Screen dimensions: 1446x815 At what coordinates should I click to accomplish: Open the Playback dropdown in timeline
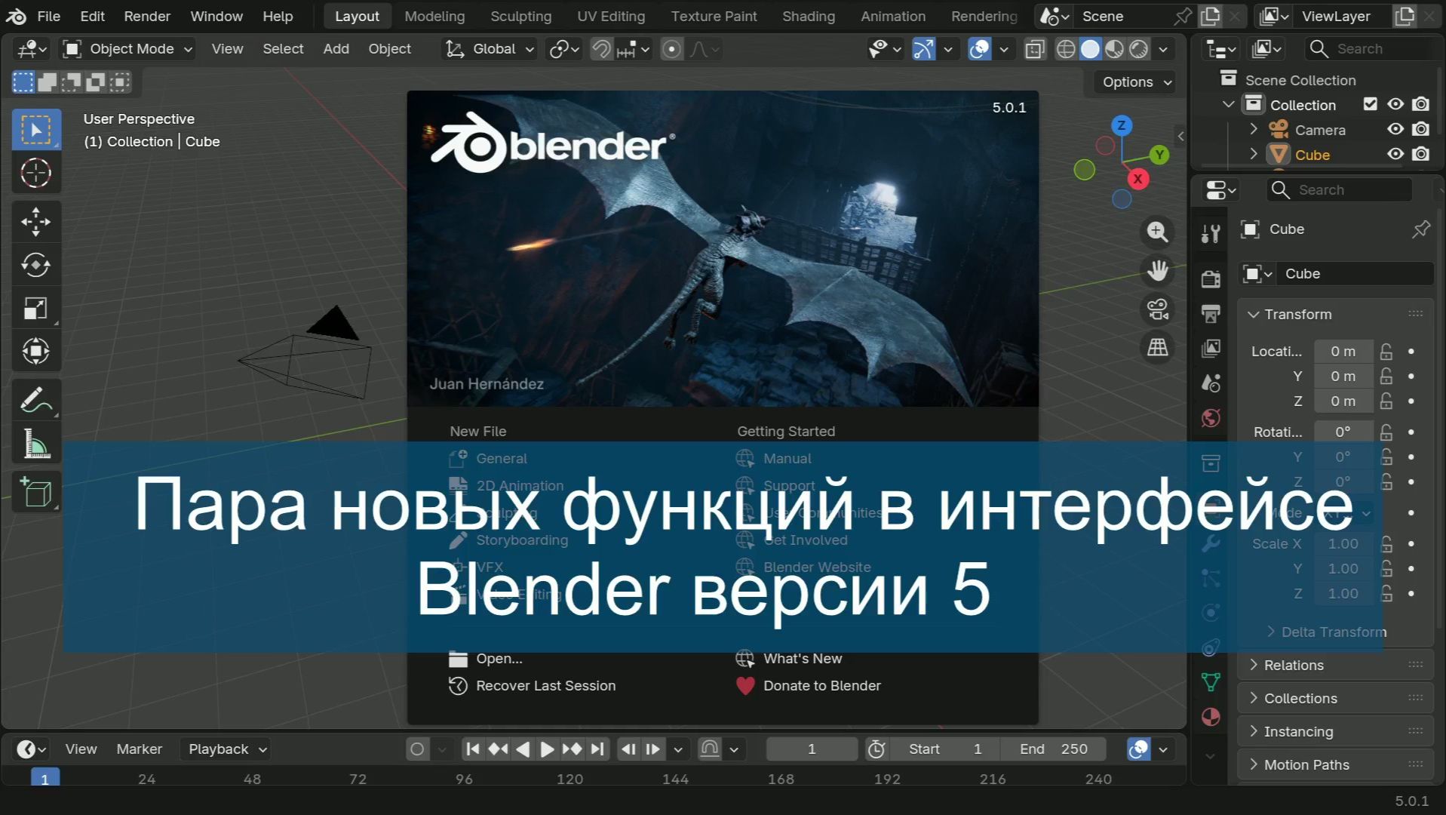(x=225, y=749)
